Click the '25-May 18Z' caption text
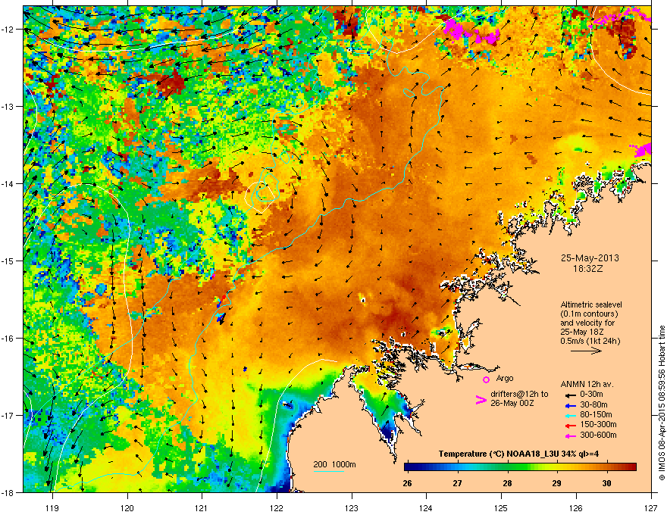The image size is (667, 515). (x=582, y=332)
